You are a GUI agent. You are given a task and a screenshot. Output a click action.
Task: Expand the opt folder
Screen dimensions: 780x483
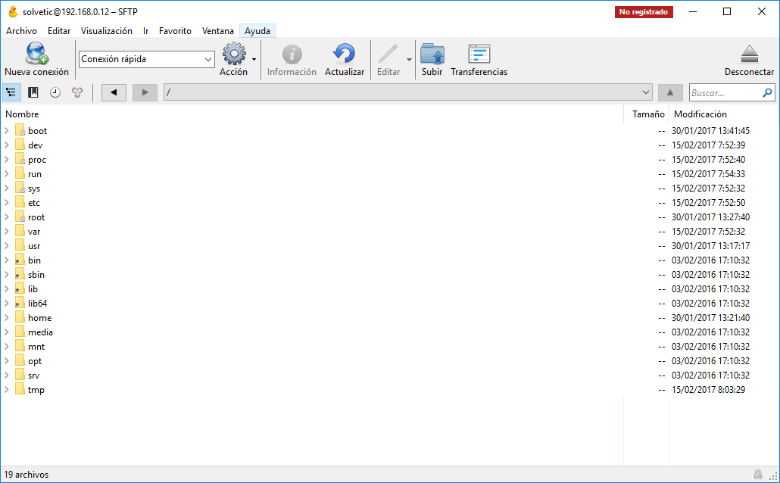pyautogui.click(x=7, y=360)
